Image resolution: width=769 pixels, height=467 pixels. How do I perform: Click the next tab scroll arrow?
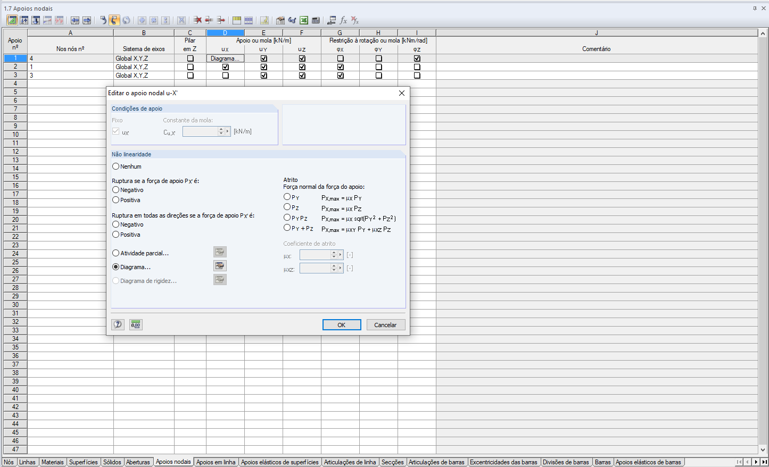point(756,462)
